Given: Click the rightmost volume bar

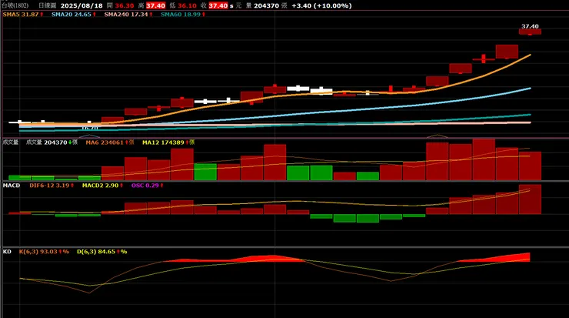Looking at the screenshot, I should [530, 166].
